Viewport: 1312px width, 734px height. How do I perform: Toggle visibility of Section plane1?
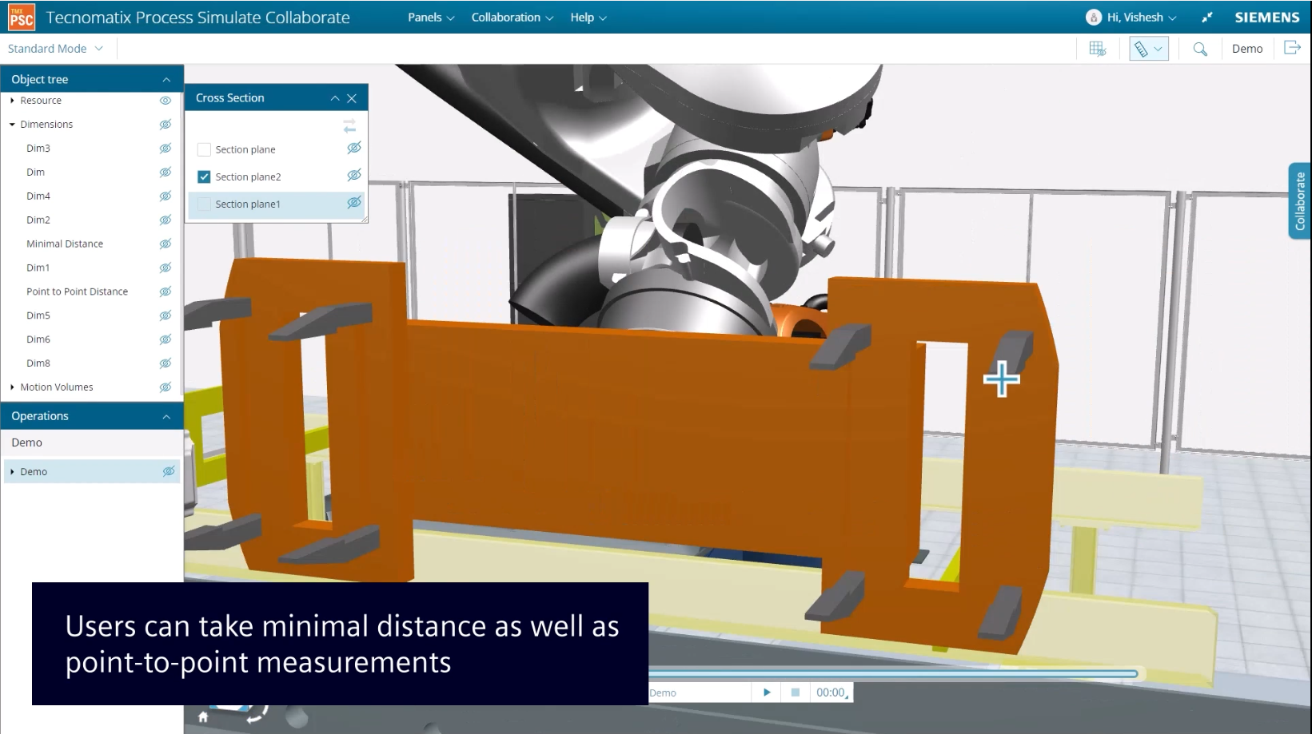click(x=353, y=204)
